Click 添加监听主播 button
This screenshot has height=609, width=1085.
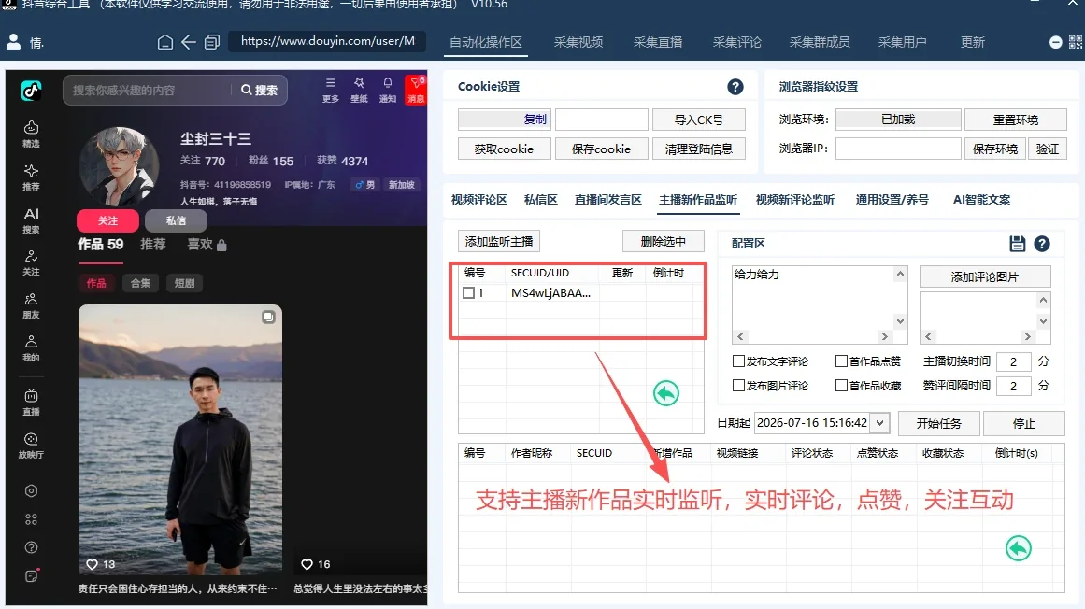click(x=499, y=241)
